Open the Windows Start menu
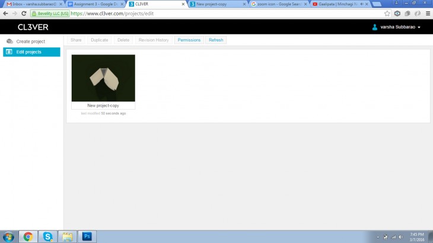 [8, 236]
